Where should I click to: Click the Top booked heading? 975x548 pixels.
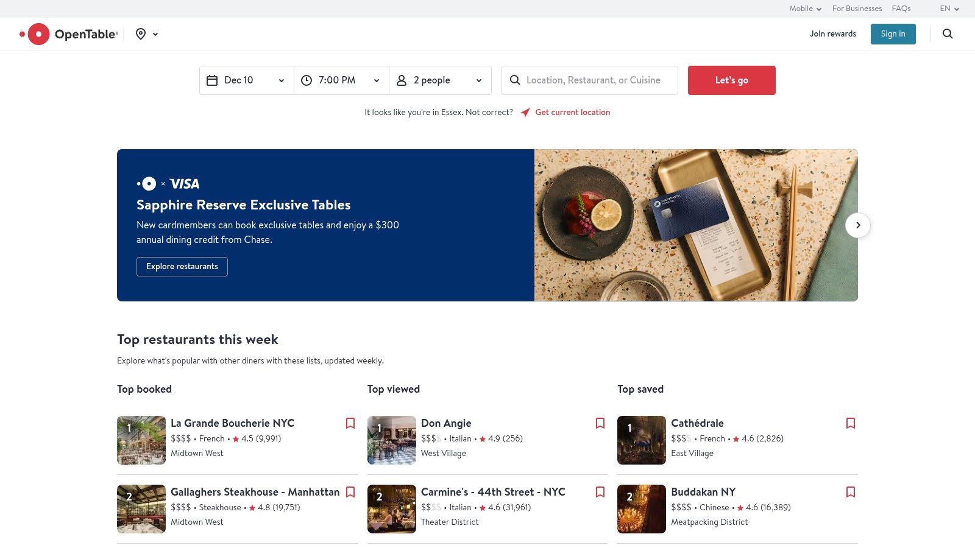(144, 389)
